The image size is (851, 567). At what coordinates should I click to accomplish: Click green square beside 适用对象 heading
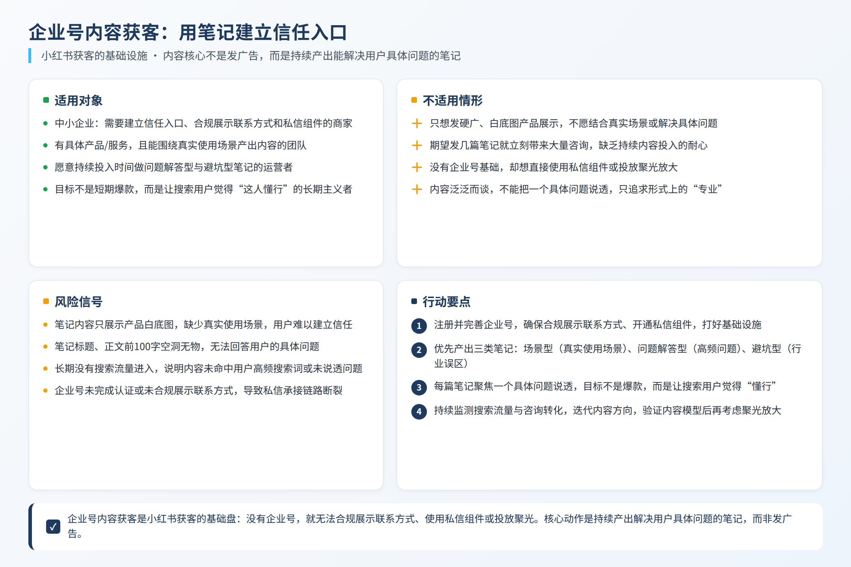pos(46,100)
